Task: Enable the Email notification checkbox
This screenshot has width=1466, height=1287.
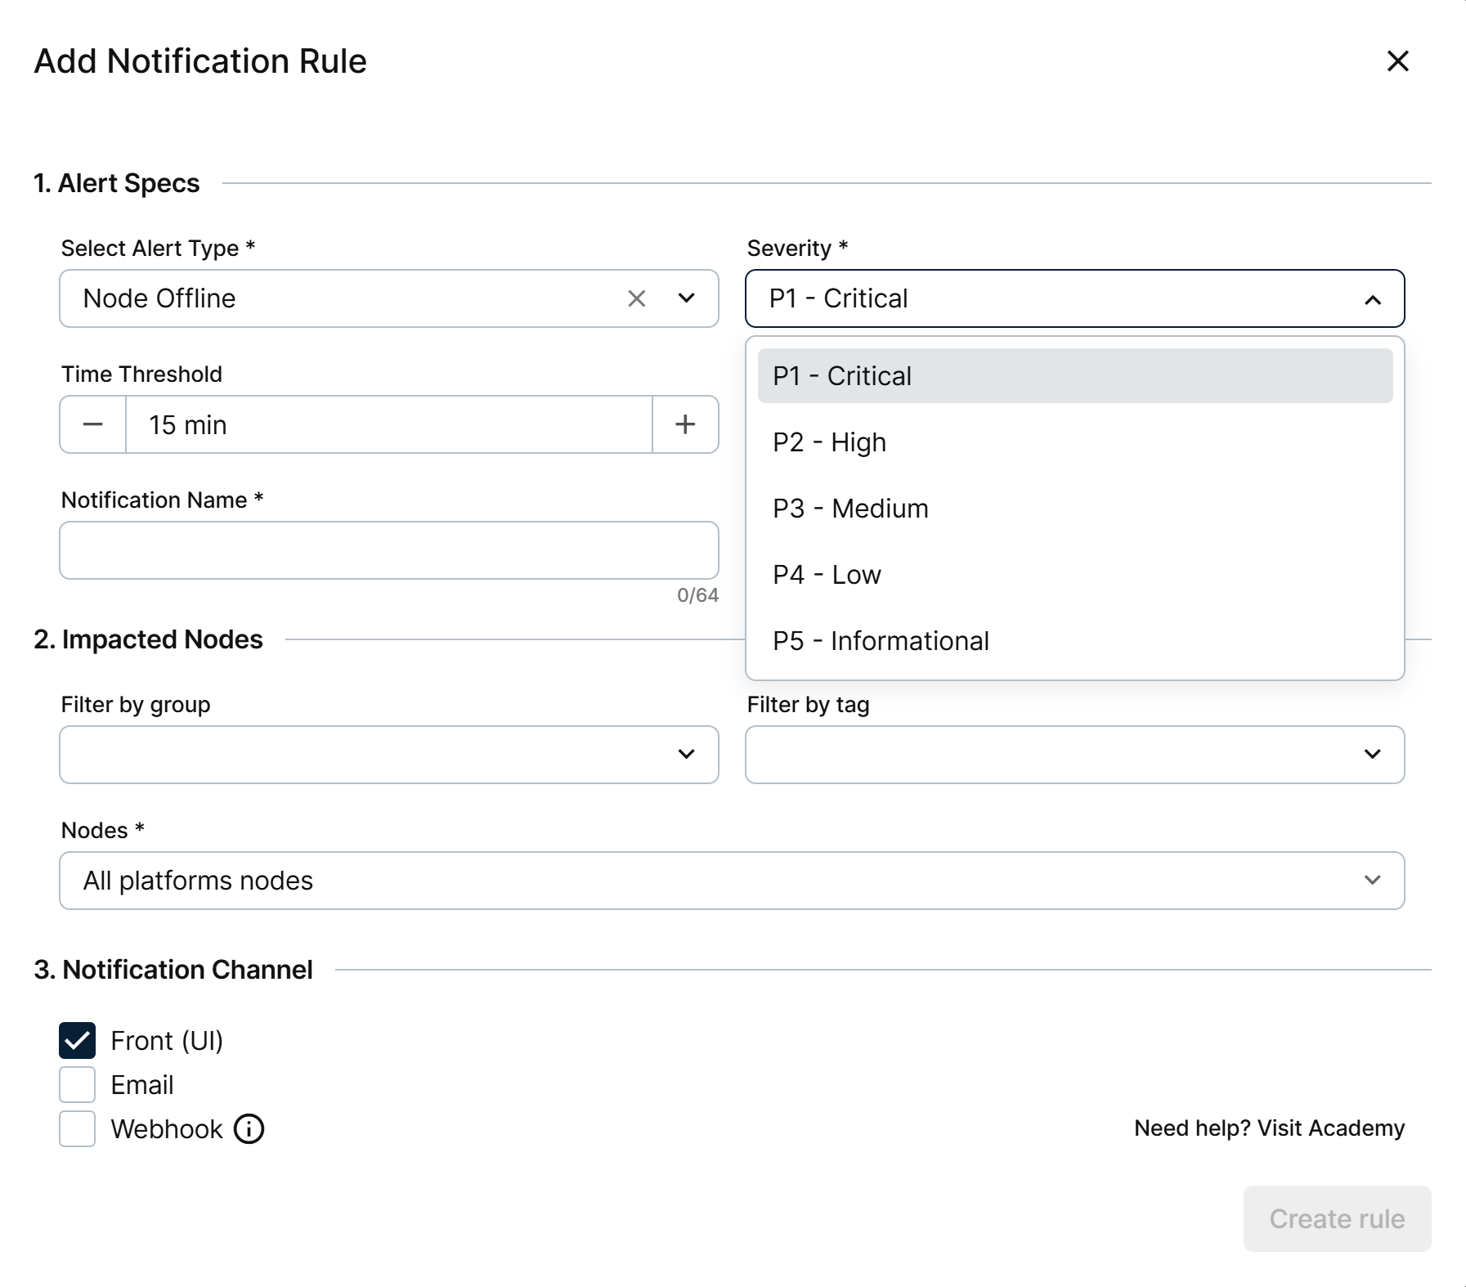Action: pos(77,1085)
